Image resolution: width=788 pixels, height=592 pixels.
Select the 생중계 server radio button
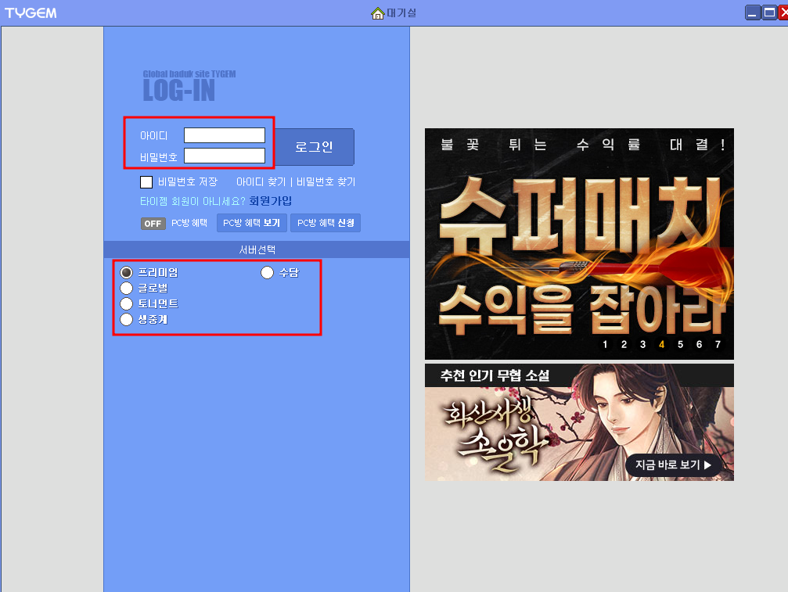click(126, 319)
